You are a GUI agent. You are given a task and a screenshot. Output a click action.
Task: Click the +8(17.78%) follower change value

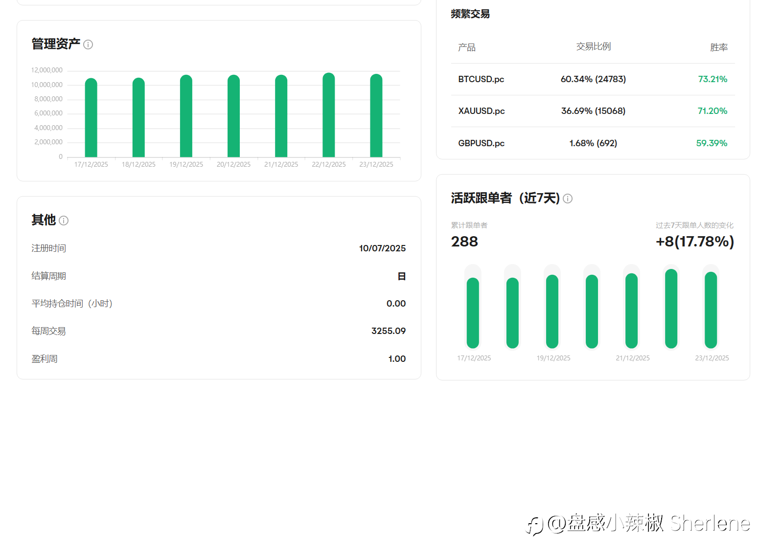[695, 242]
